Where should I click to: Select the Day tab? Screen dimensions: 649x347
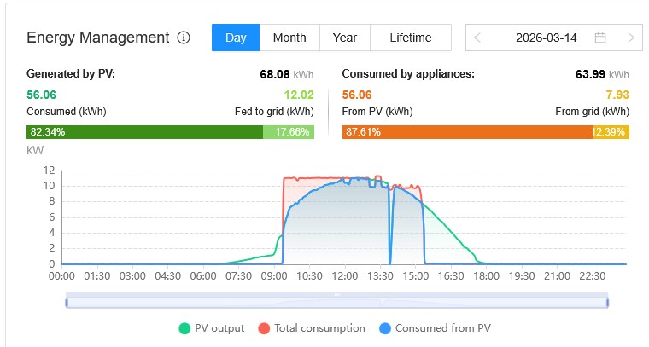point(236,38)
